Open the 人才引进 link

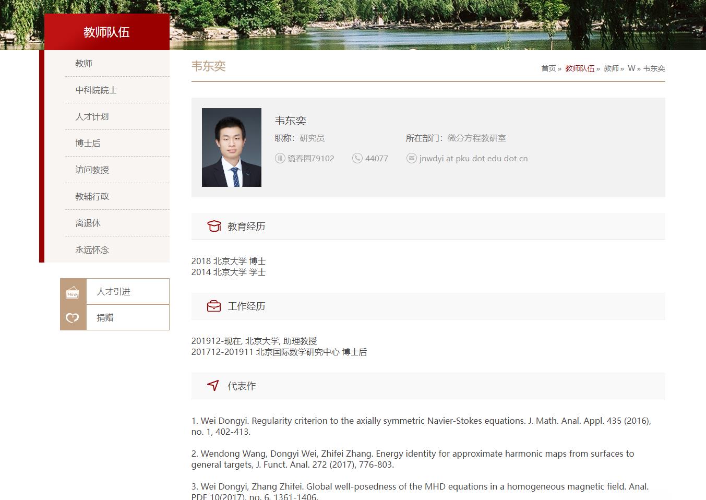pos(114,291)
